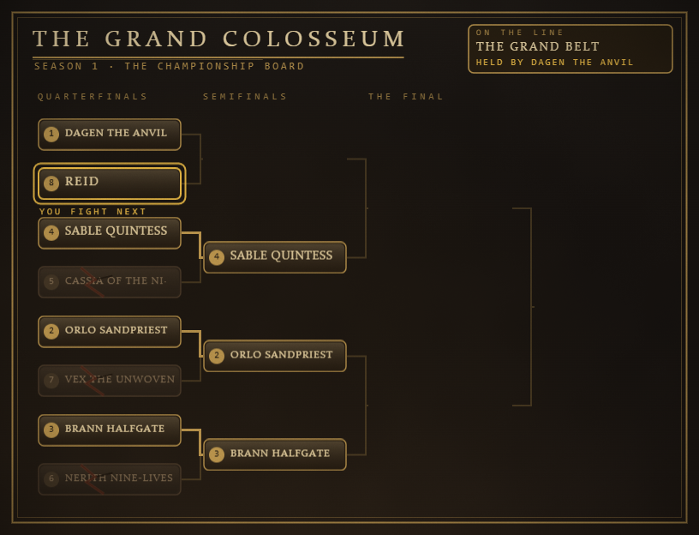Image resolution: width=699 pixels, height=535 pixels.
Task: Select the highlighted Reid fighter card
Action: [x=110, y=183]
